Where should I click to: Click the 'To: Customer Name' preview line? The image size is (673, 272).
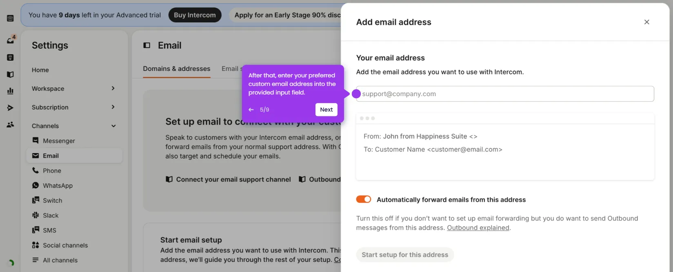click(x=433, y=149)
